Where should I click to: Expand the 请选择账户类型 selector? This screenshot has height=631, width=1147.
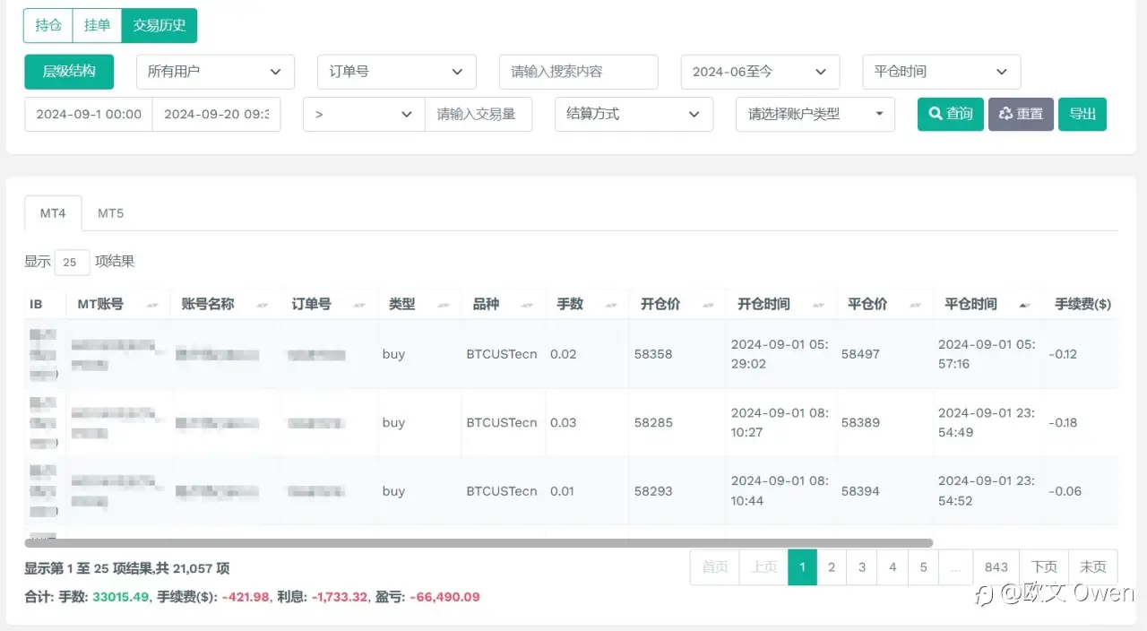click(815, 115)
